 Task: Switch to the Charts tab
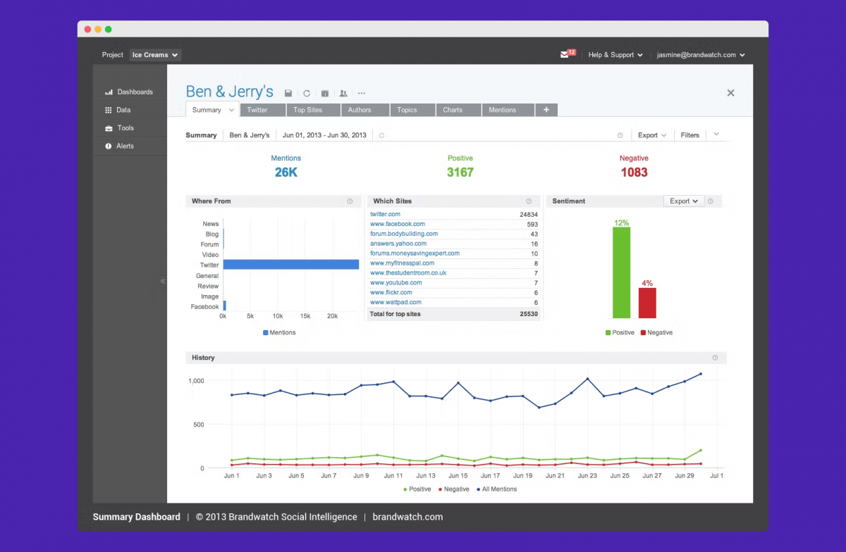pos(458,110)
